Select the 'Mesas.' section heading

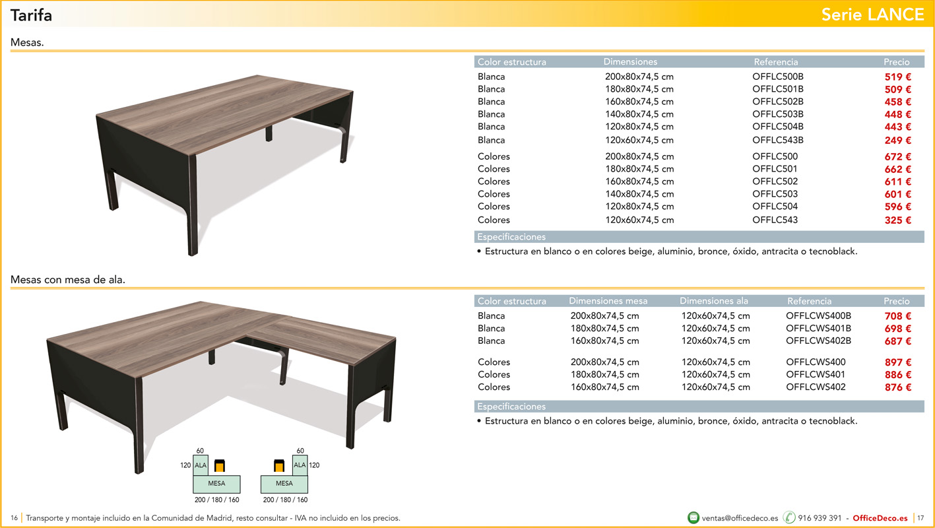27,42
